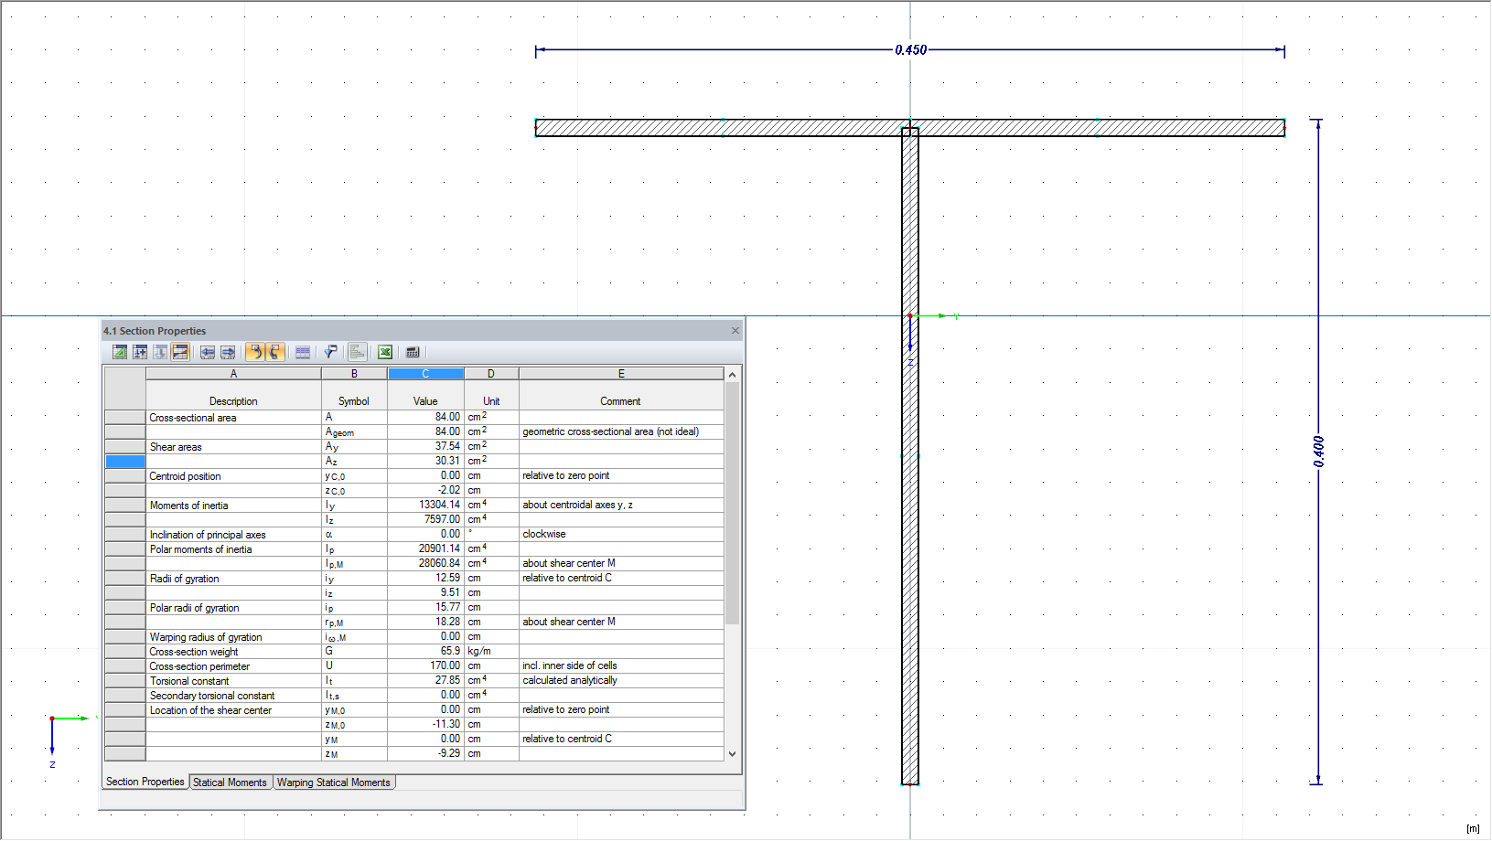This screenshot has height=841, width=1492.
Task: Select the Section Properties tab
Action: click(145, 782)
